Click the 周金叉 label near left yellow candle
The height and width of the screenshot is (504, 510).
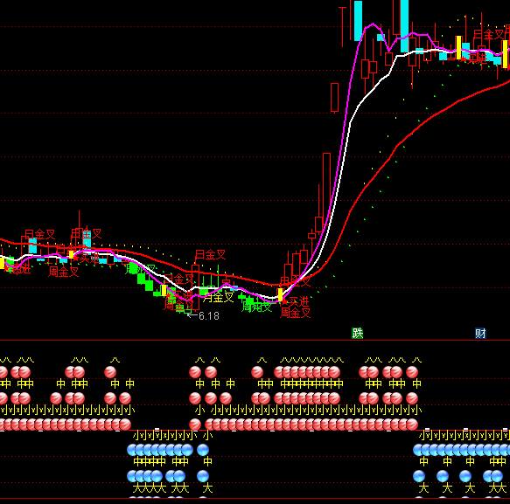(64, 272)
